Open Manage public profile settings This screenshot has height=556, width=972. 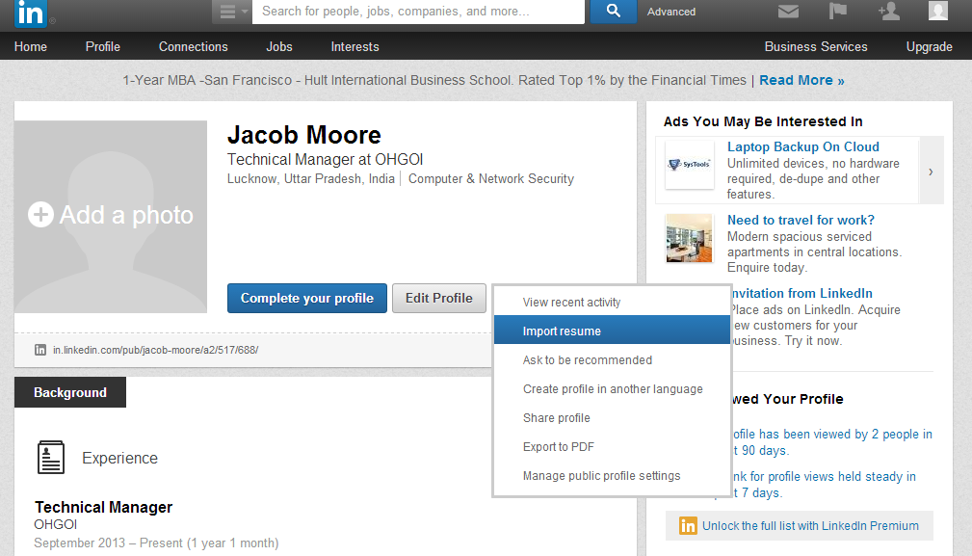pos(613,475)
